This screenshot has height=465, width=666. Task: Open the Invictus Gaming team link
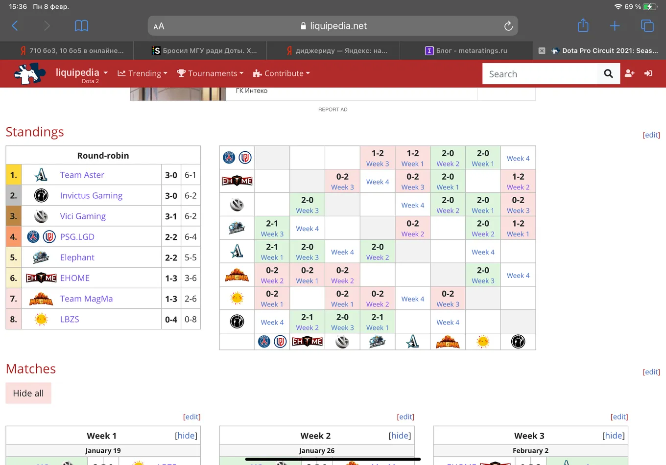point(91,195)
